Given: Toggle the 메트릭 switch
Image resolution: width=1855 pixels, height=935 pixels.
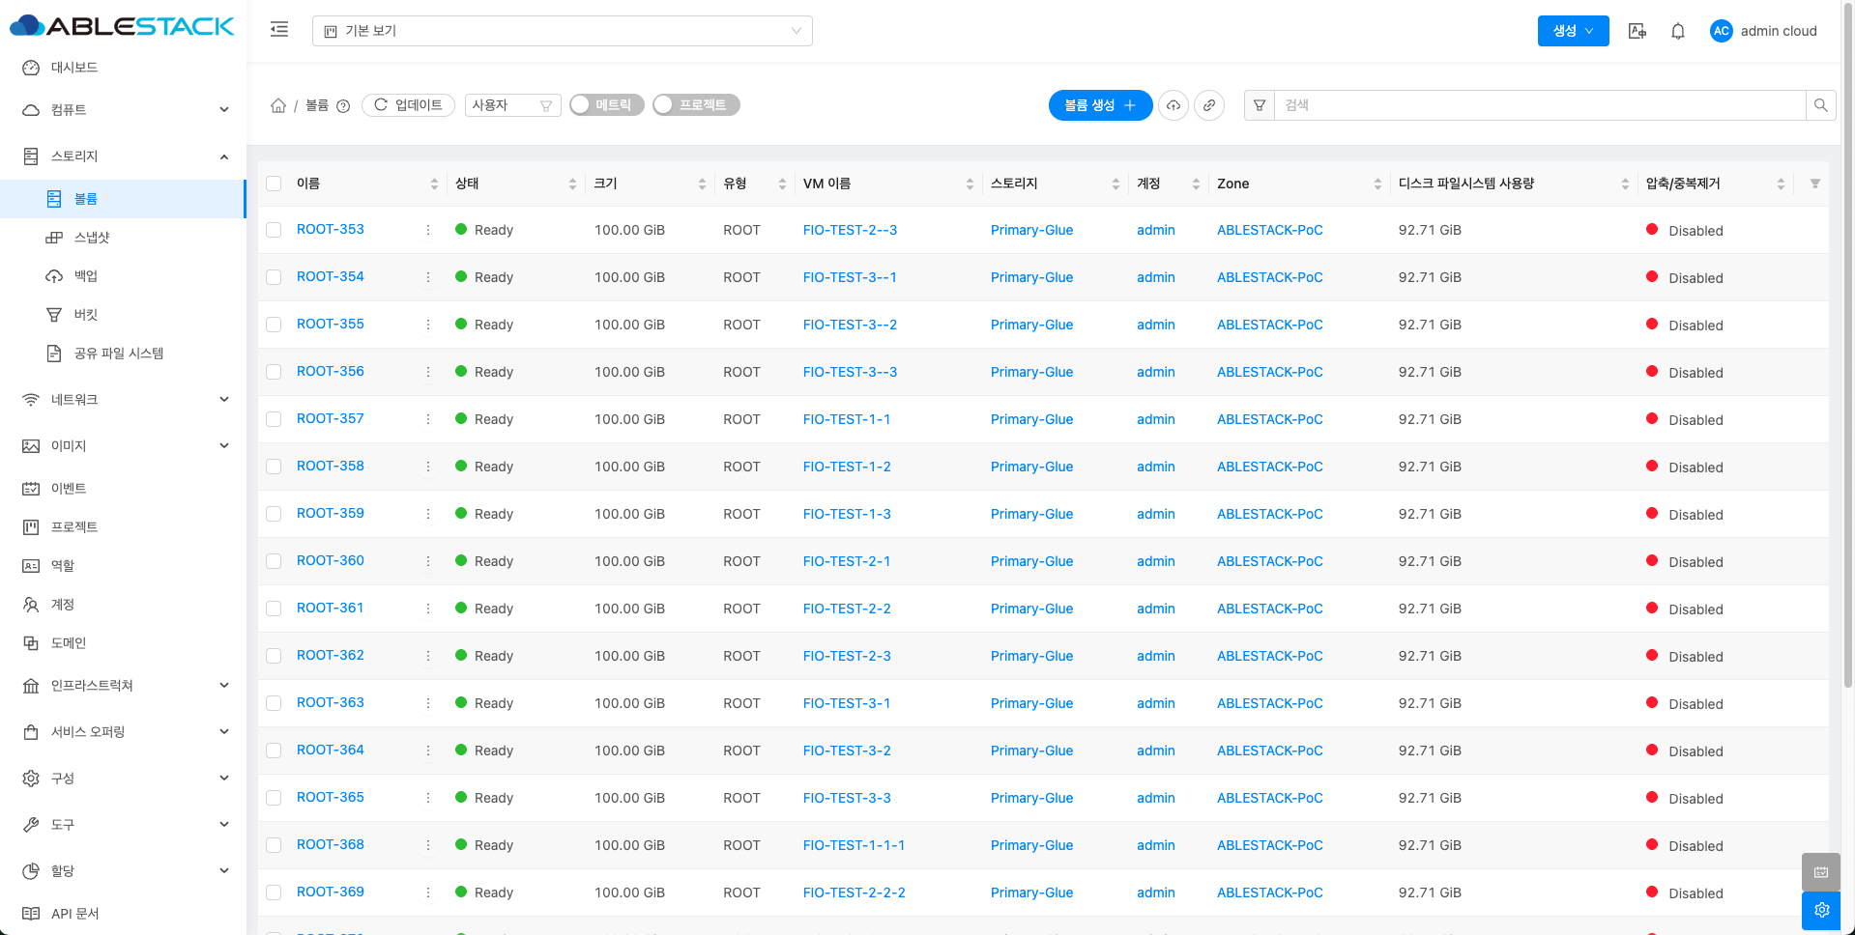Looking at the screenshot, I should [x=606, y=105].
